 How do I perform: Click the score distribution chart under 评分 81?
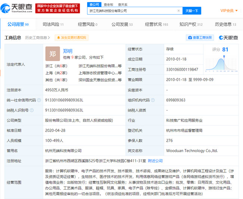pos(221,64)
